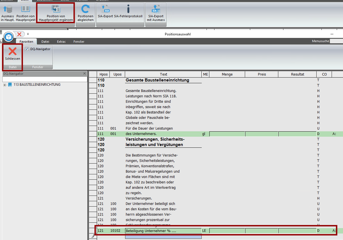Expand the 113 BAUSTELLENEINRICHTUNG tree node
The height and width of the screenshot is (240, 343).
click(5, 85)
